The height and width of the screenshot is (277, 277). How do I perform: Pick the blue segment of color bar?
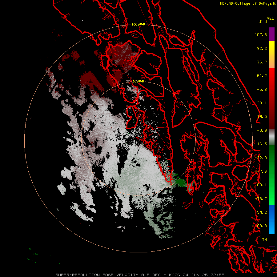click(x=272, y=219)
